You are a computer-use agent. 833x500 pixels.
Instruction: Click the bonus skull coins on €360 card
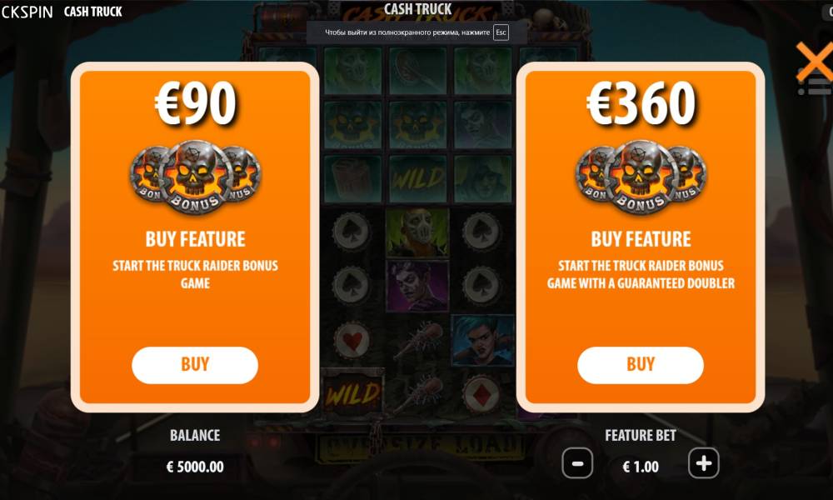[x=641, y=177]
